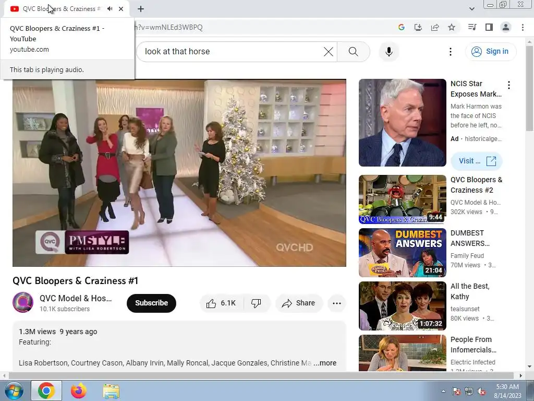This screenshot has height=401, width=534.
Task: Click the 1.3M views 9 years ago text
Action: [58, 332]
